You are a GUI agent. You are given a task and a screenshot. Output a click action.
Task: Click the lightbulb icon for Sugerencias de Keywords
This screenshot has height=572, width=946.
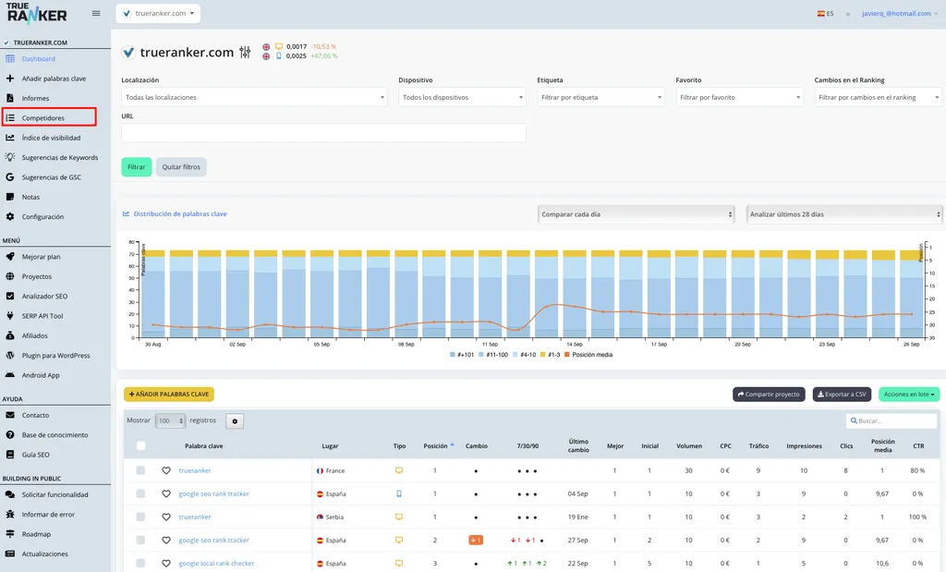point(9,157)
